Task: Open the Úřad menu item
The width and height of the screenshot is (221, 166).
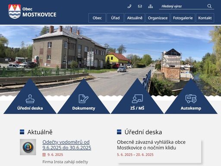Action: click(x=115, y=18)
